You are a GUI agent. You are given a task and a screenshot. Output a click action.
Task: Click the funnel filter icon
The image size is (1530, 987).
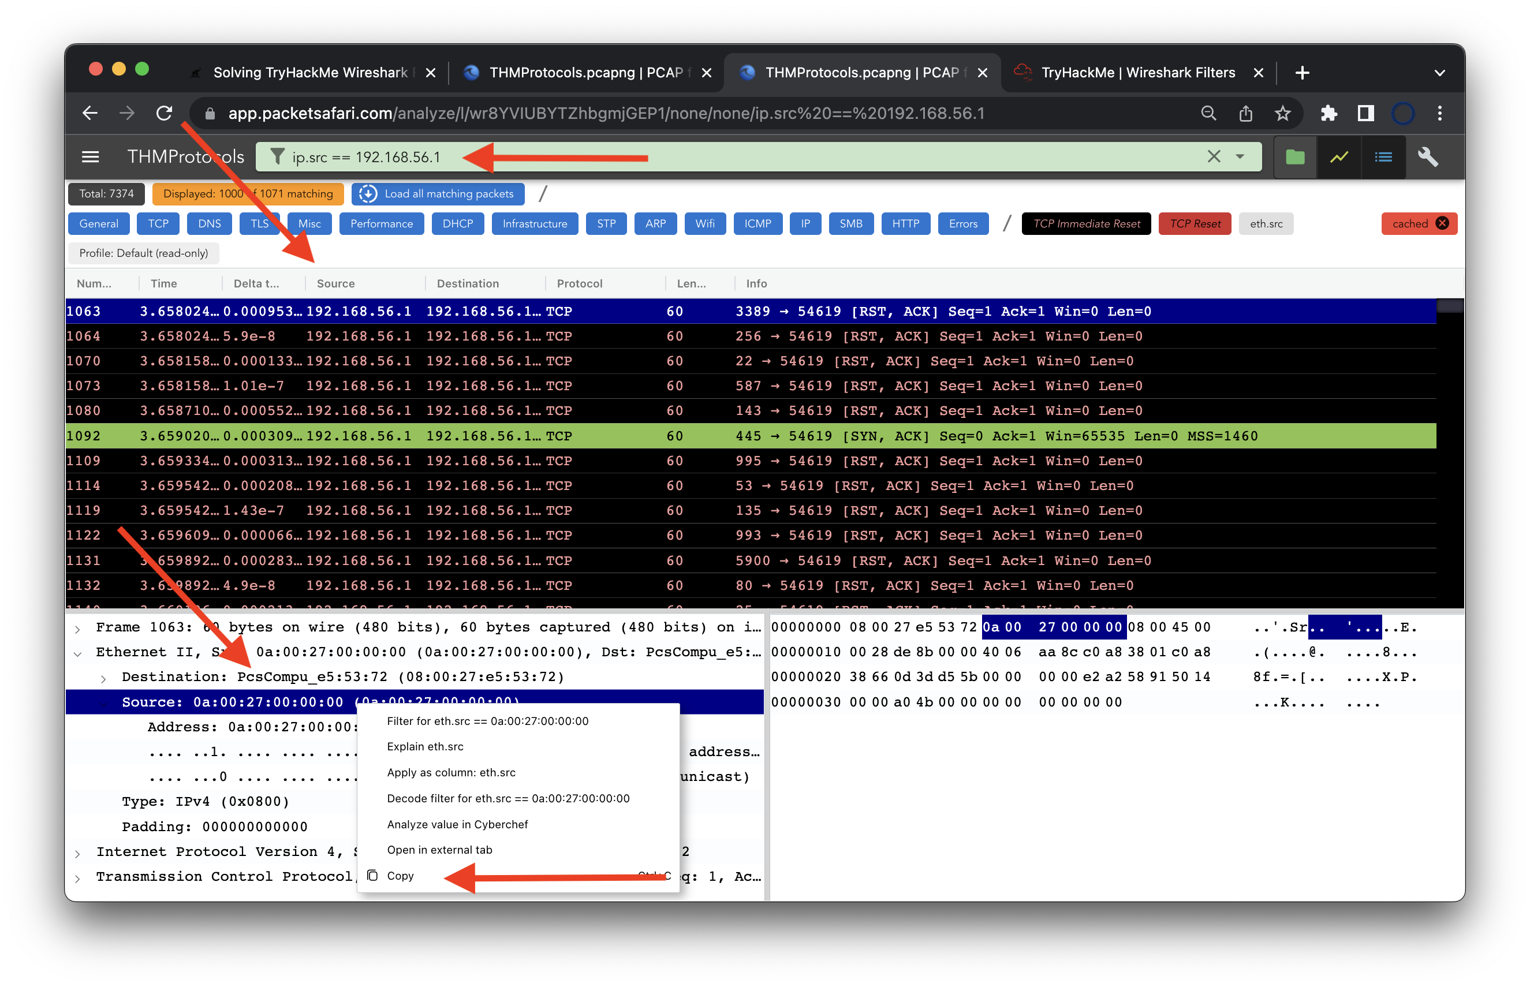277,156
